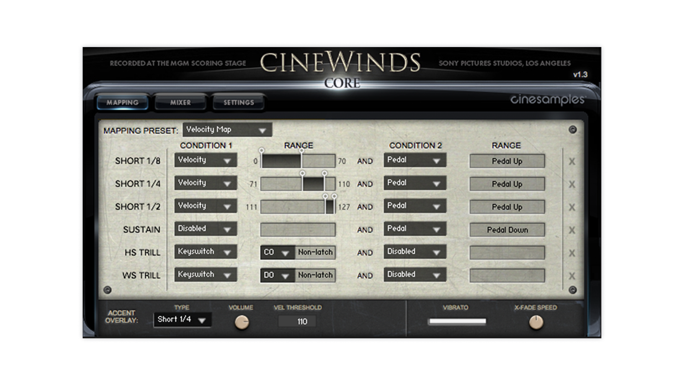Click the Vibrato slider bar
Viewport: 684px width, 385px height.
pos(457,322)
